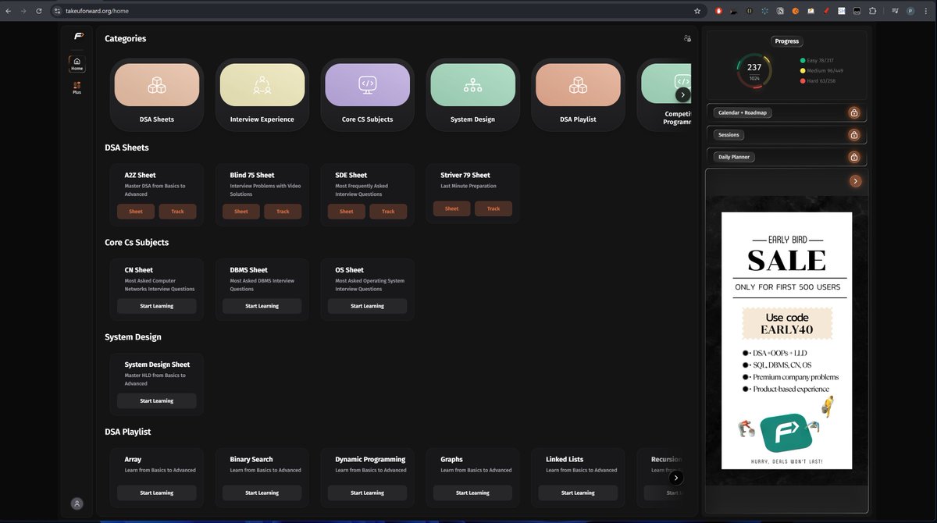Screen dimensions: 937x523
Task: Expand the panel with the orange chevron above the sale ad
Action: point(856,181)
